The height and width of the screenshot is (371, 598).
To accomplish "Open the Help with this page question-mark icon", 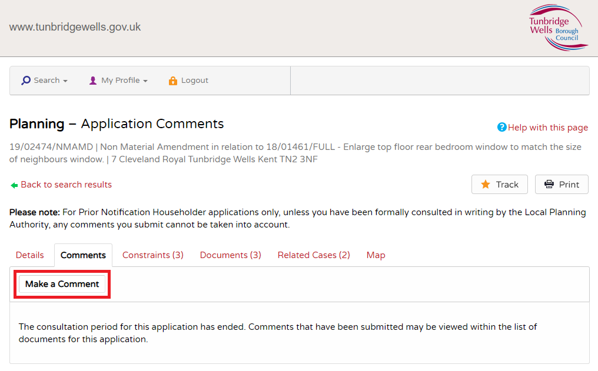I will [501, 127].
